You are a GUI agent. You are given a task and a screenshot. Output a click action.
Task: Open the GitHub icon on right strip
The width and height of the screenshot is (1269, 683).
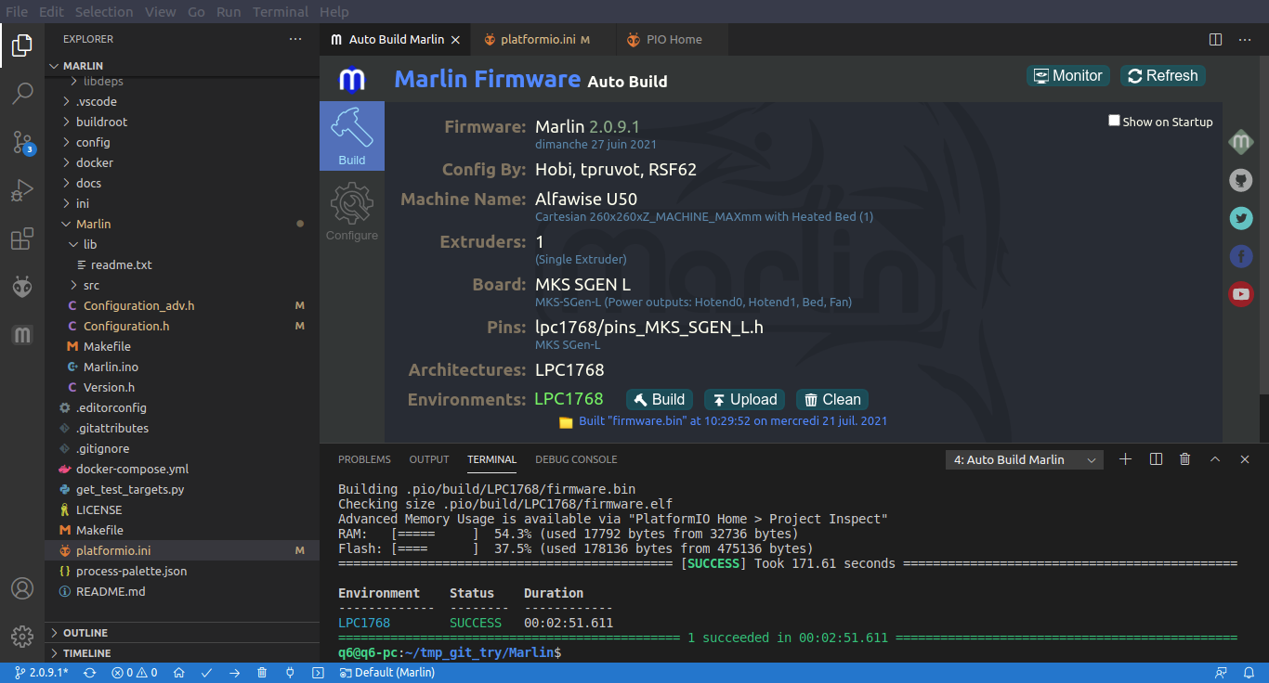pyautogui.click(x=1241, y=180)
